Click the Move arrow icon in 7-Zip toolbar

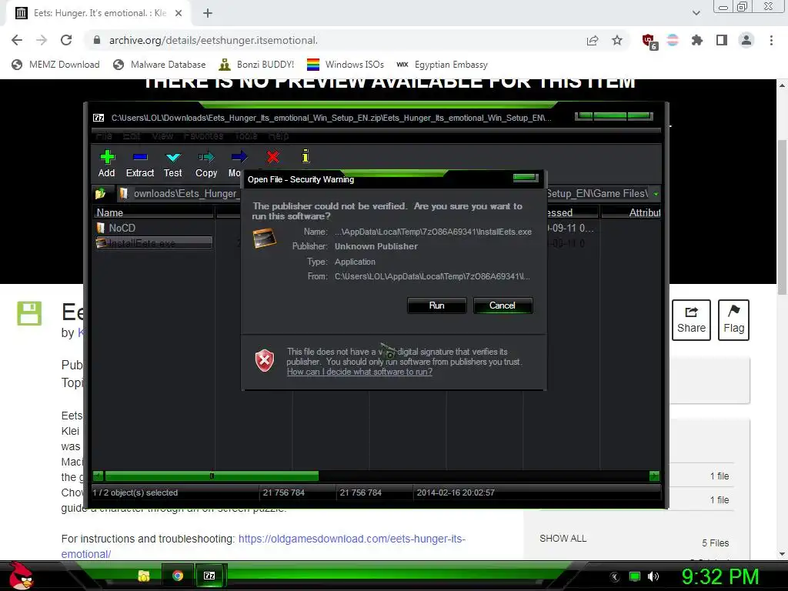pos(239,157)
